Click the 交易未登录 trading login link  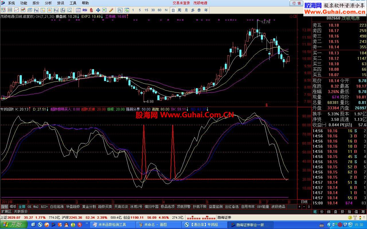181,3
